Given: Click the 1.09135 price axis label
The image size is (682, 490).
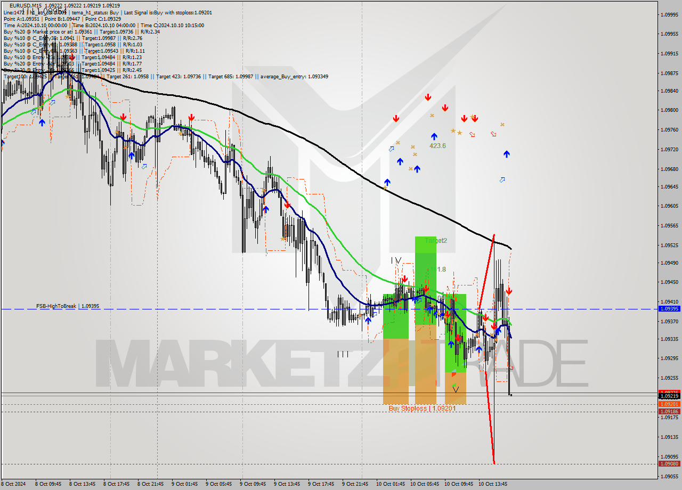Looking at the screenshot, I should pyautogui.click(x=669, y=437).
